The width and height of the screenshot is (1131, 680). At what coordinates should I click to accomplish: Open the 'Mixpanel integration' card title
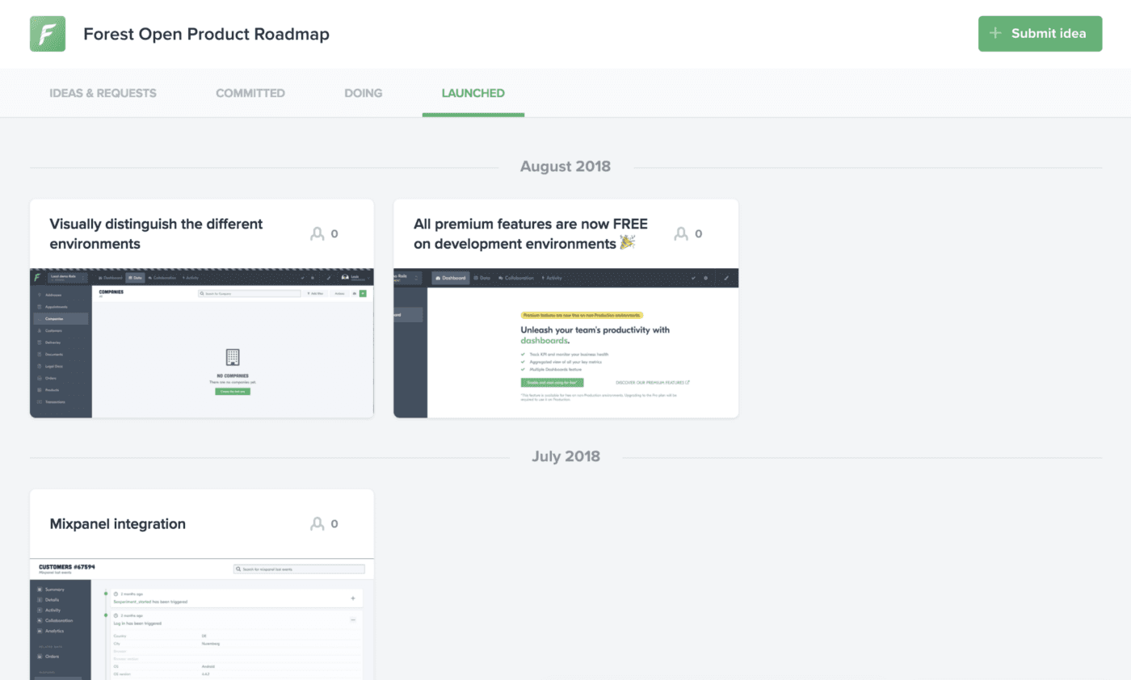[x=118, y=523]
